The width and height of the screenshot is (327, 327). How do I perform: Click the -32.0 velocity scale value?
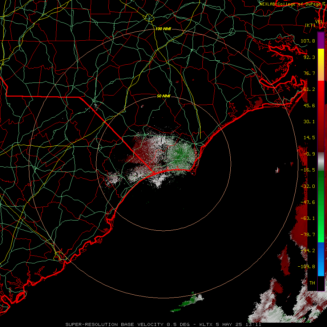pyautogui.click(x=308, y=186)
